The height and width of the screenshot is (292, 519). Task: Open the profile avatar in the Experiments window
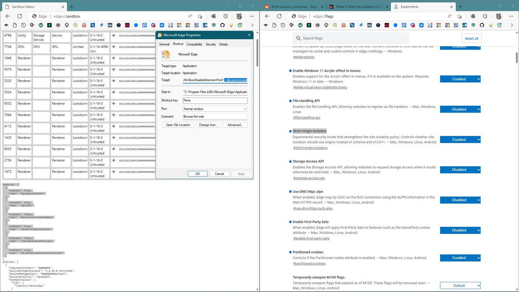coord(499,16)
